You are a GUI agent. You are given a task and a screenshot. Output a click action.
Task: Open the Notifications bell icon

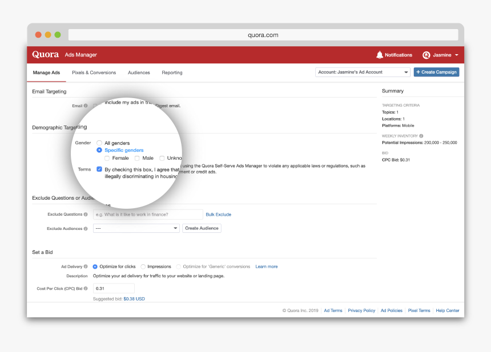[x=380, y=55]
